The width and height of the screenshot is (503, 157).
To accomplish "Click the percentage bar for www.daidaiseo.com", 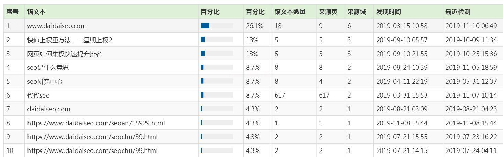I will pos(216,26).
